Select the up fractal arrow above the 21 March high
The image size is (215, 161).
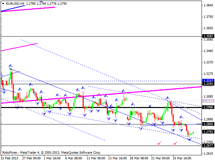(167, 98)
